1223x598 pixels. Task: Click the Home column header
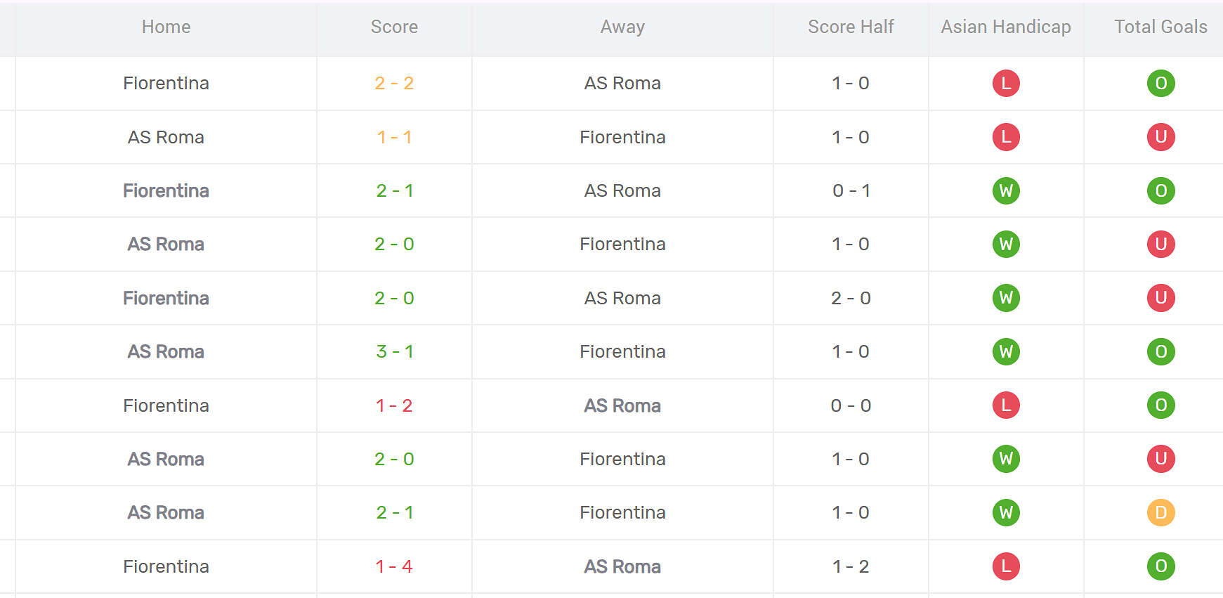tap(166, 27)
